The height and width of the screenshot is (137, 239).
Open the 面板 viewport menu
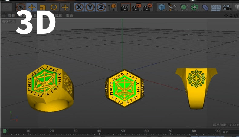pyautogui.click(x=70, y=16)
